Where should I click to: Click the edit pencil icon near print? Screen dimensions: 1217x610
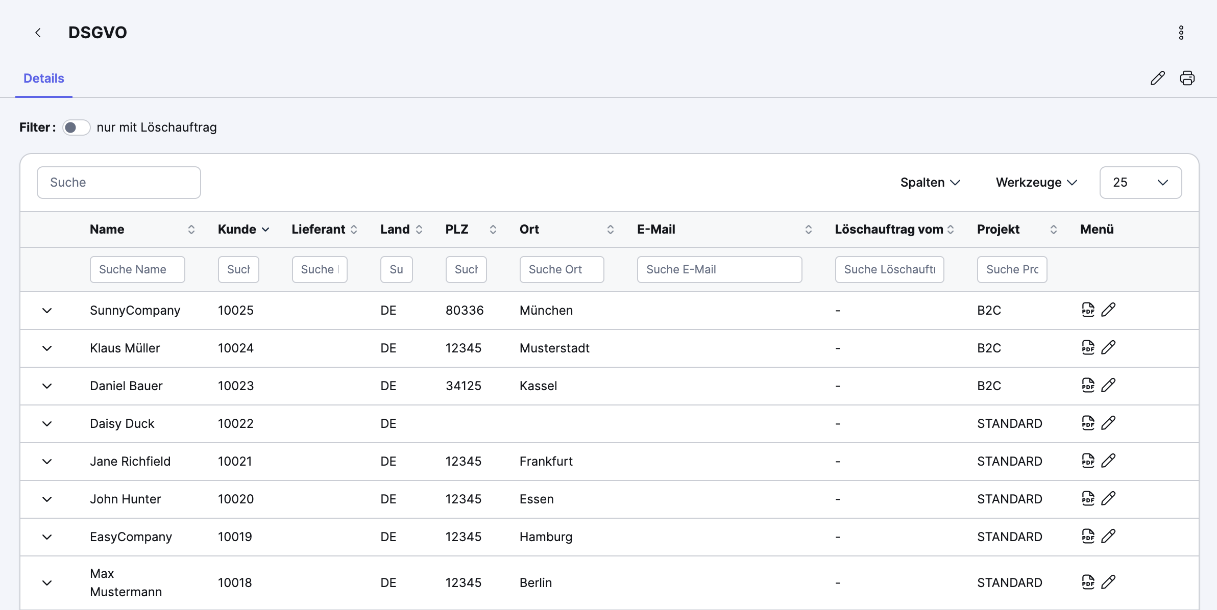click(x=1157, y=78)
